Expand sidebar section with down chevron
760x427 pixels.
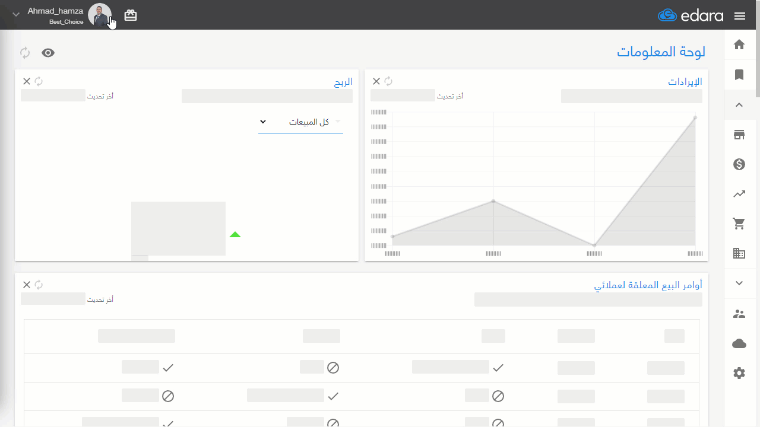pyautogui.click(x=739, y=283)
